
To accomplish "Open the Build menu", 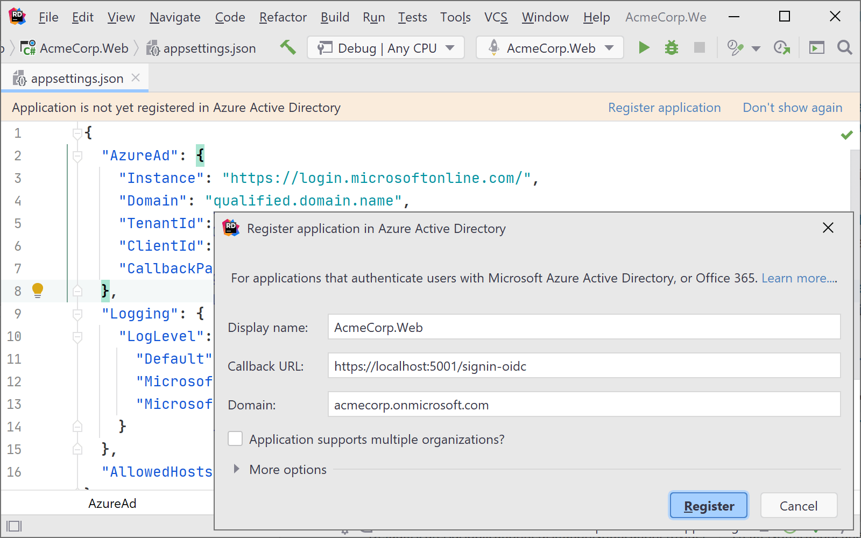I will click(x=335, y=17).
